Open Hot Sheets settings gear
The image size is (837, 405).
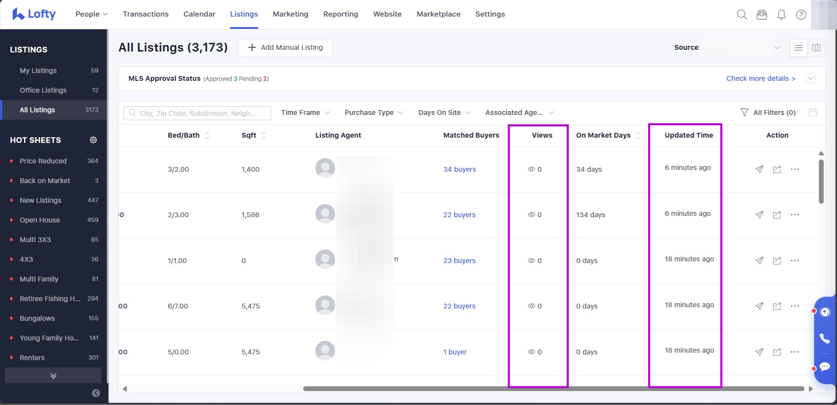coord(93,140)
